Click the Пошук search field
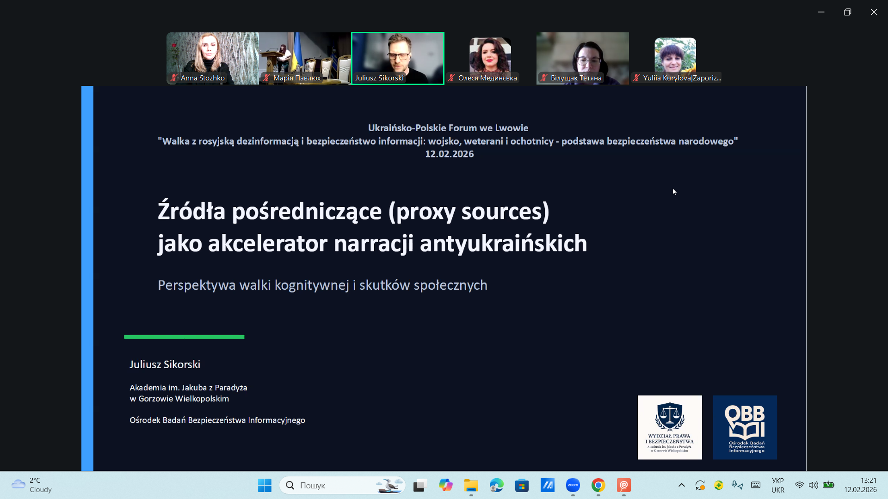 [333, 485]
